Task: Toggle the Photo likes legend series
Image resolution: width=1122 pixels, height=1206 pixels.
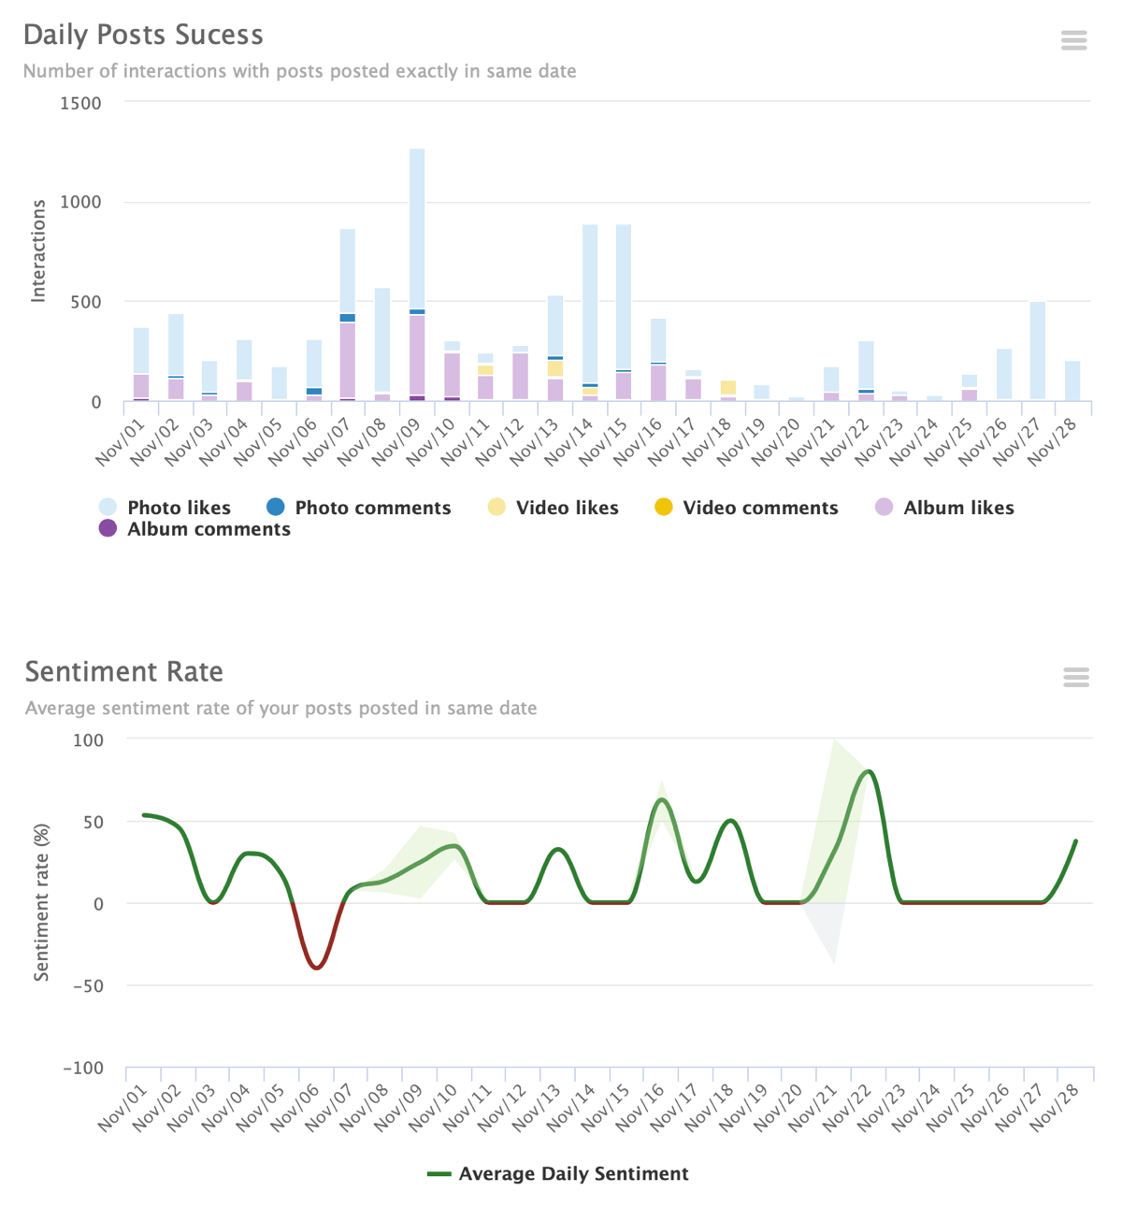Action: point(179,508)
